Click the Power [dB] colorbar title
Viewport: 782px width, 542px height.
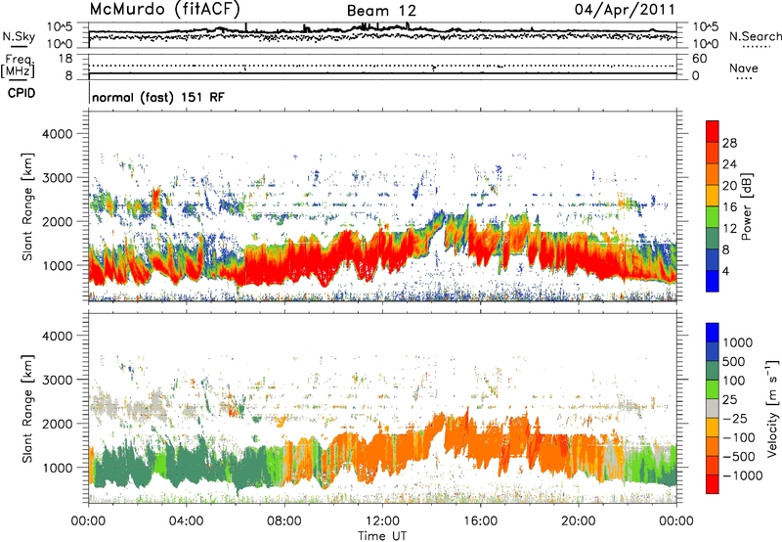(747, 206)
